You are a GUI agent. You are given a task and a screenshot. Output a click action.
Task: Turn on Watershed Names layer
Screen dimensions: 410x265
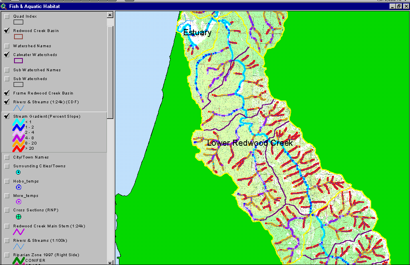(x=7, y=46)
